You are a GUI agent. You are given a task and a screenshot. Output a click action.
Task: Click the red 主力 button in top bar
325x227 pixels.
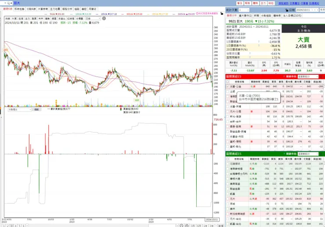point(263,4)
